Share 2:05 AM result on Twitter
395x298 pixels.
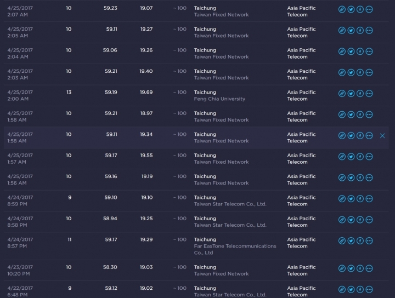351,30
